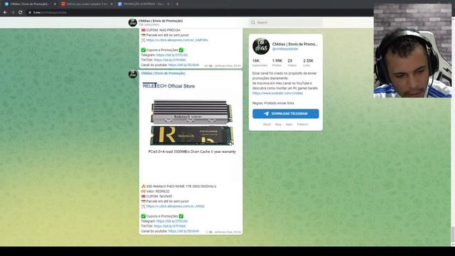Open Telegram bit.ly link in upper message
The height and width of the screenshot is (256, 455).
172,55
